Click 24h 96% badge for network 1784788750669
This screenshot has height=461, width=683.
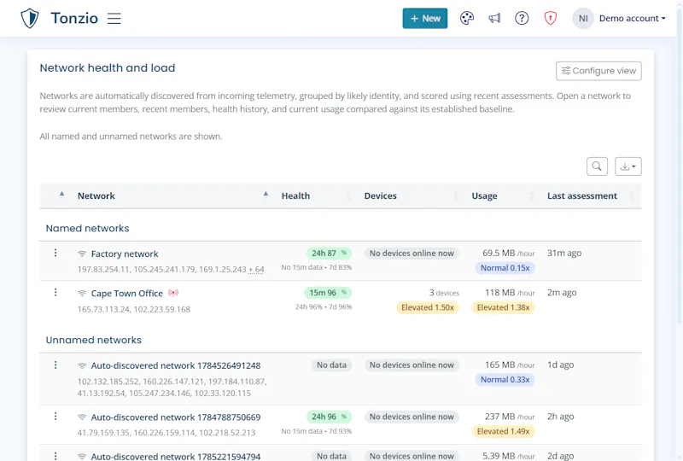(x=329, y=417)
